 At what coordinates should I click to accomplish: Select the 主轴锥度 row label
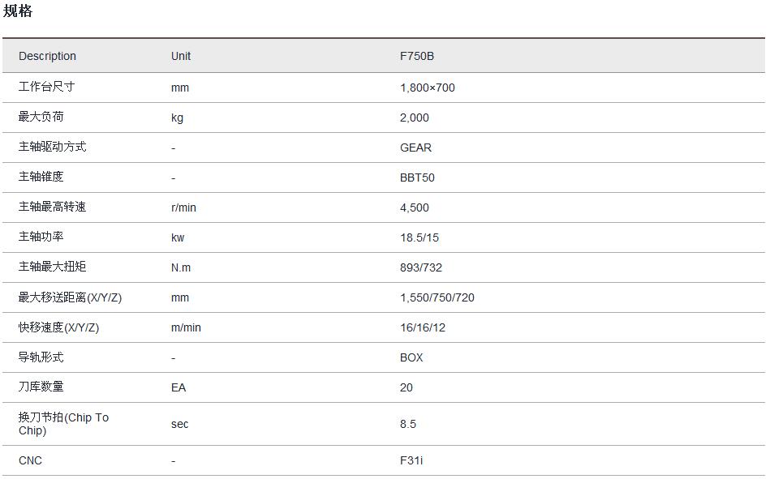[41, 177]
